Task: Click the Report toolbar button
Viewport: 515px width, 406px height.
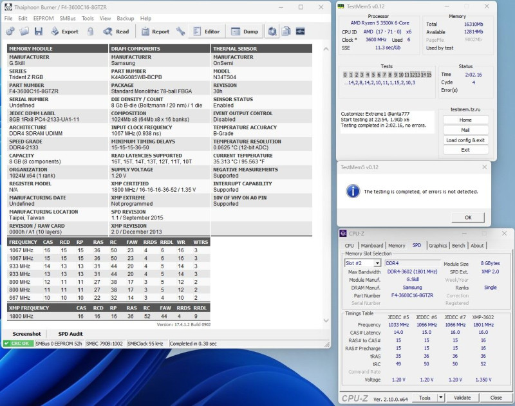Action: point(155,32)
